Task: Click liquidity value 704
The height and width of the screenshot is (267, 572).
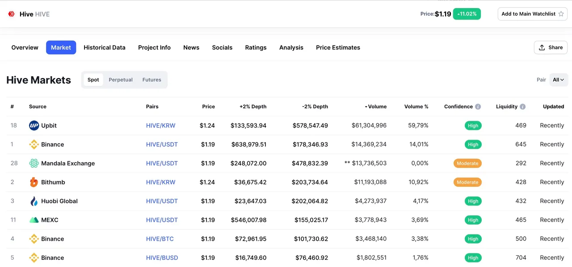Action: (521, 258)
